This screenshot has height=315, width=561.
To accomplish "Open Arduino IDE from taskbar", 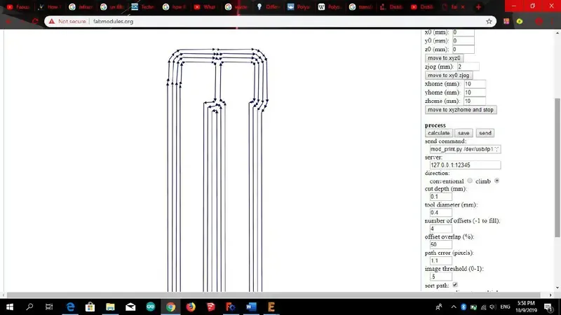I will (x=151, y=307).
